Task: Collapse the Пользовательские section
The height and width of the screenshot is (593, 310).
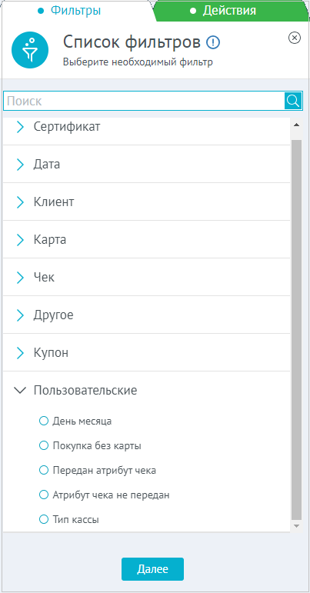Action: 146,390
